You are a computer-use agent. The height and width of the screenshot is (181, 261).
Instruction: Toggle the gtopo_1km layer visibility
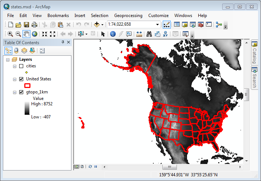[21, 92]
